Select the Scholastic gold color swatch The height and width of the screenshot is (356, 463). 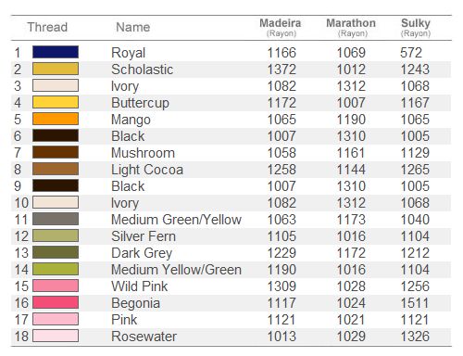click(x=56, y=69)
